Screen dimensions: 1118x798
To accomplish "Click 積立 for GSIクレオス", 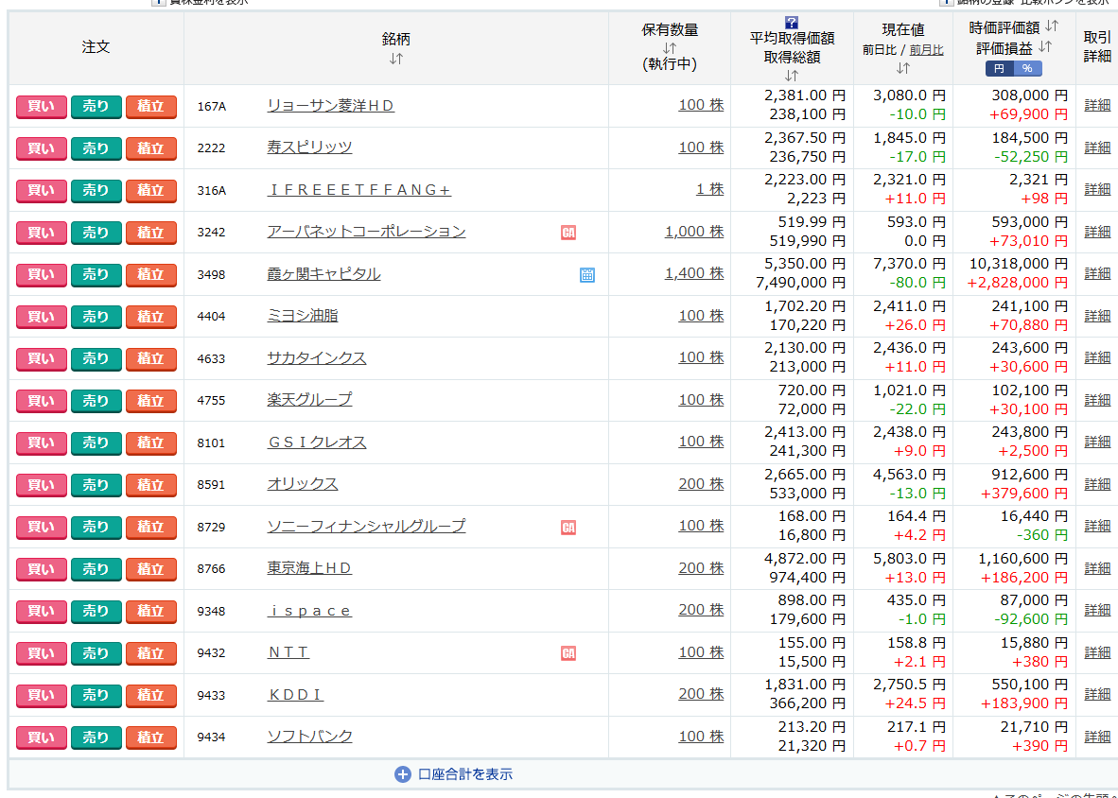I will (151, 443).
